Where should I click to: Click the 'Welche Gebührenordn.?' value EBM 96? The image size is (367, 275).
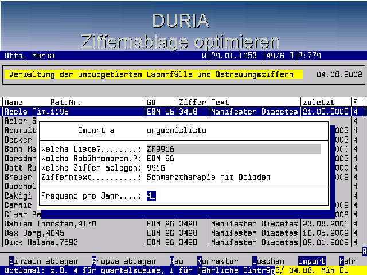point(161,158)
